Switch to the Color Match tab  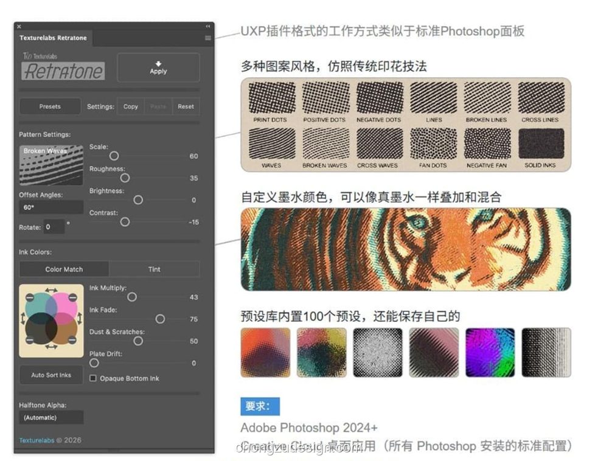[64, 269]
